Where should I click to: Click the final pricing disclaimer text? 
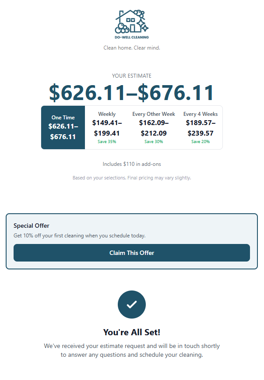coord(132,178)
